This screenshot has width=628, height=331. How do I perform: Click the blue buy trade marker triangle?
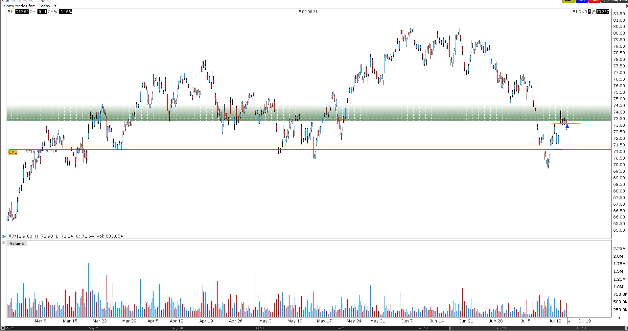pos(567,126)
